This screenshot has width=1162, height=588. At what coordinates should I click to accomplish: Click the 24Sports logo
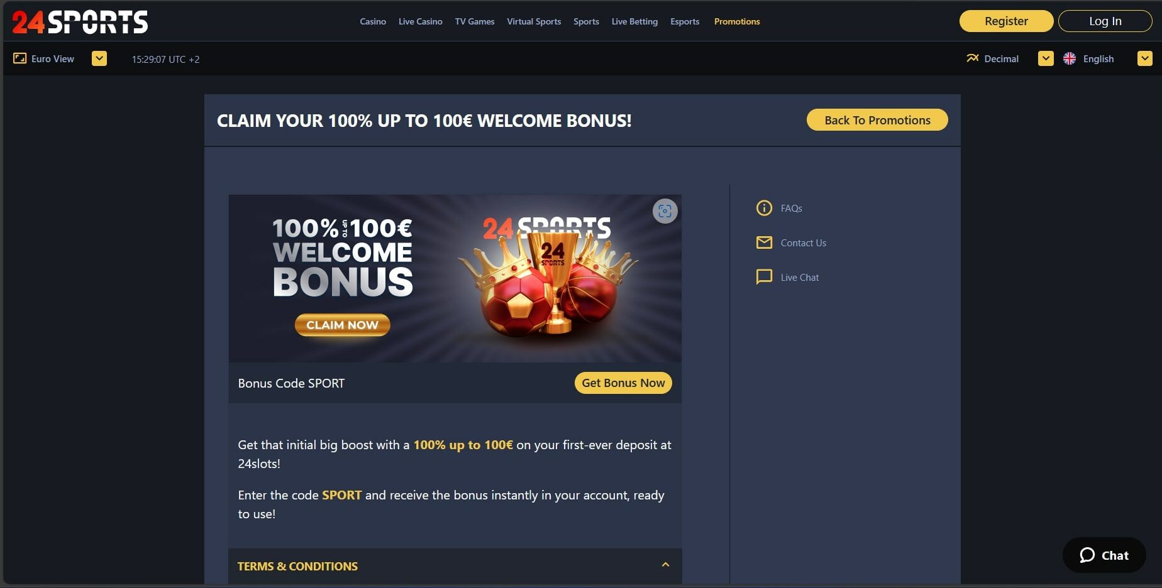coord(80,22)
